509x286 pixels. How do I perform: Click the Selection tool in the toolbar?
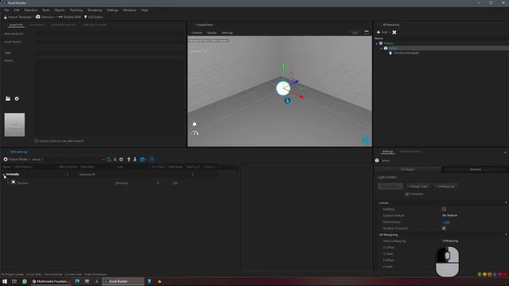[45, 17]
